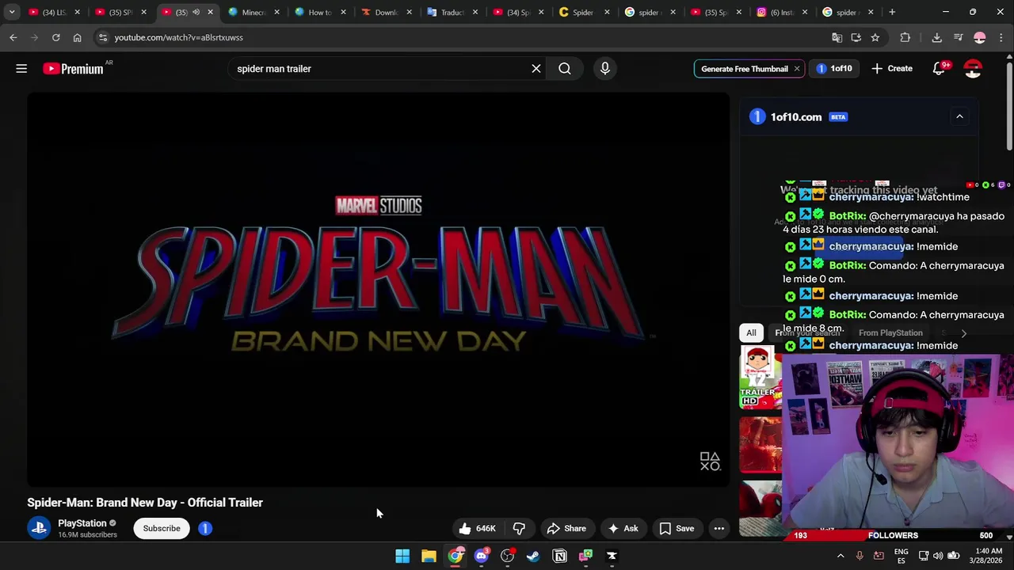Open File Explorer from taskbar

tap(429, 556)
